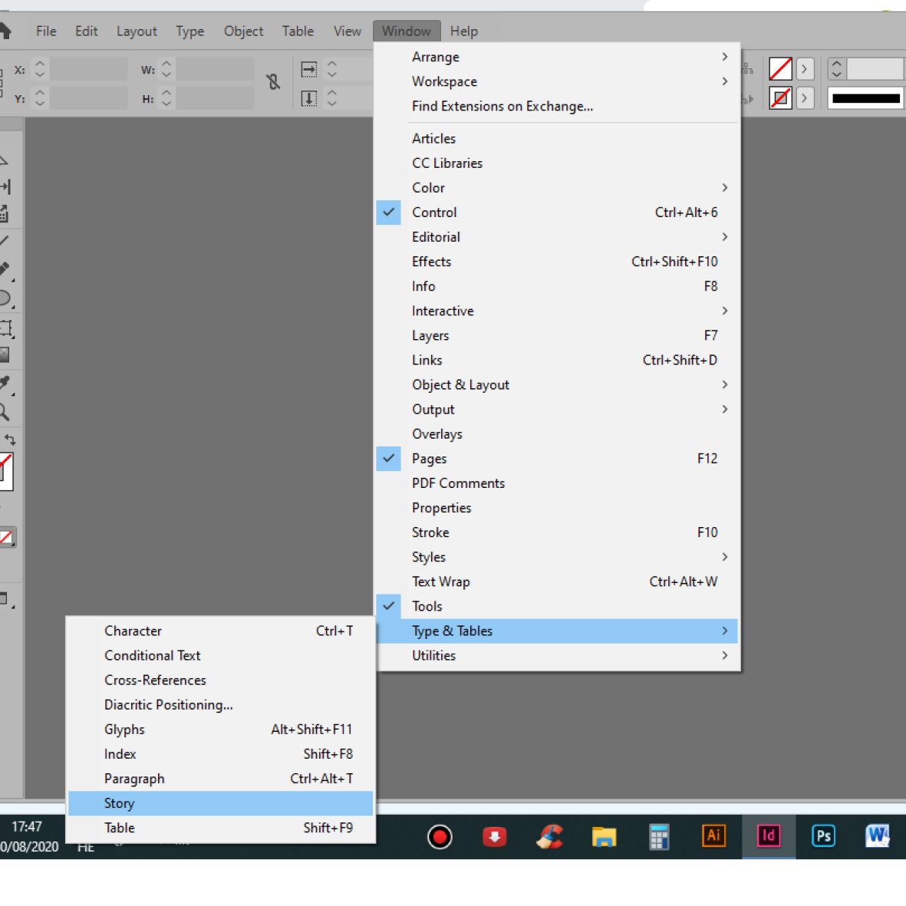This screenshot has width=906, height=906.
Task: Click the constrain proportions chain-link icon
Action: [273, 81]
